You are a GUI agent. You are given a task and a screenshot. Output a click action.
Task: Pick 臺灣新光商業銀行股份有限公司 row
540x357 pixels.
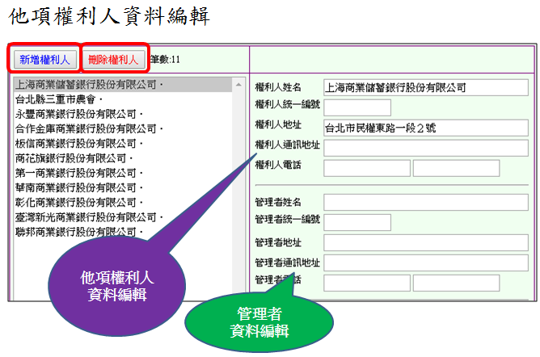(123, 217)
